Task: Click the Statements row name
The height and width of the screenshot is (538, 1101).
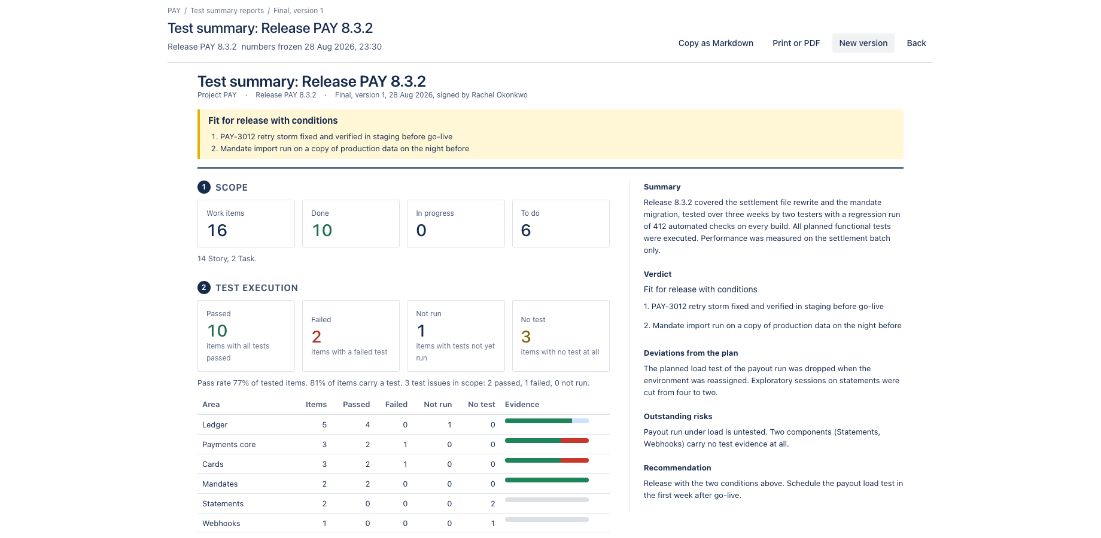Action: (x=223, y=504)
